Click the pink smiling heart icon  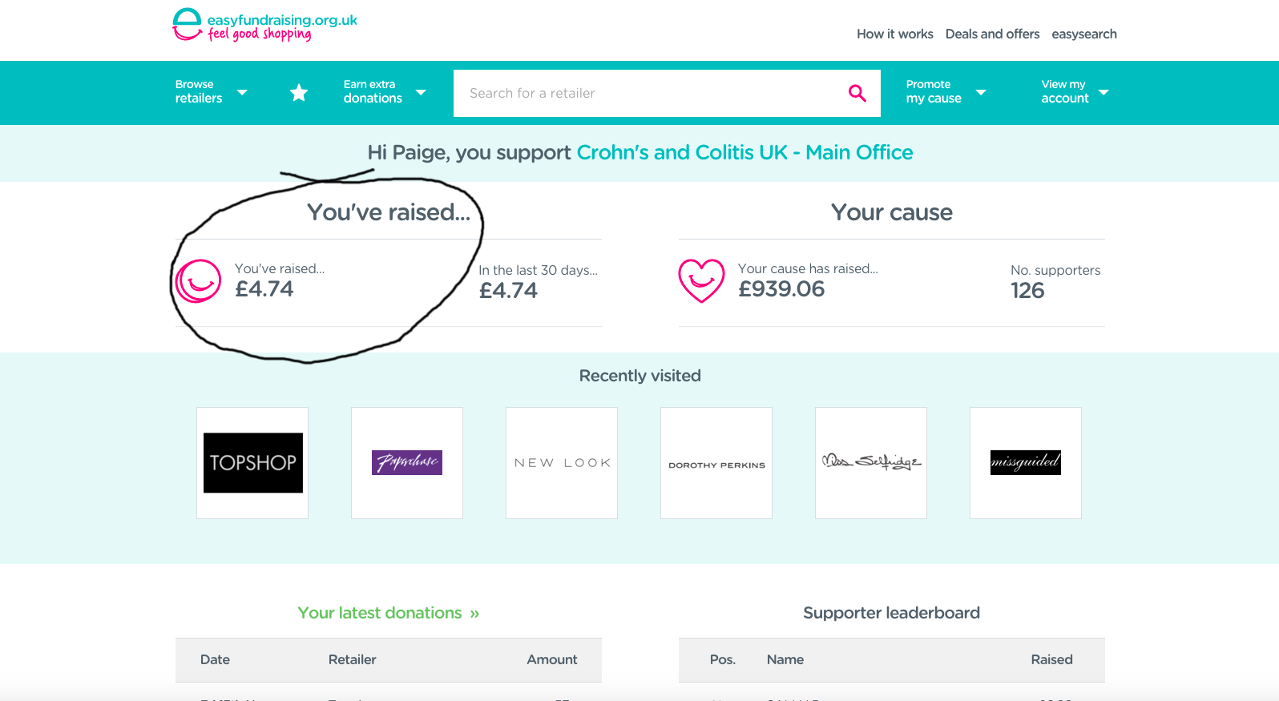701,281
